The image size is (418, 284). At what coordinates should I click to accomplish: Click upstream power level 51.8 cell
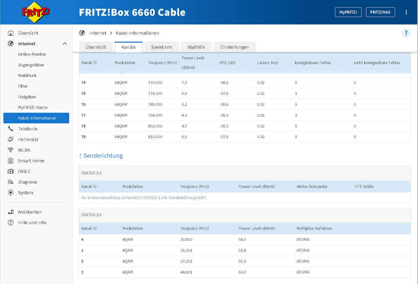click(x=242, y=251)
